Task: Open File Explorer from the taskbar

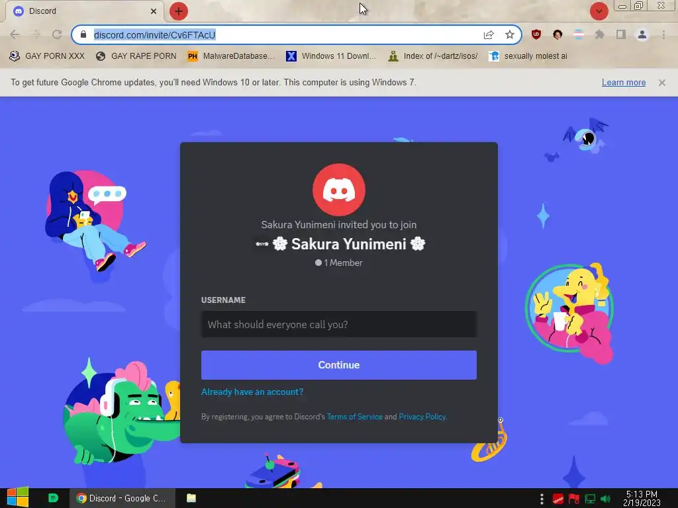Action: click(x=191, y=498)
